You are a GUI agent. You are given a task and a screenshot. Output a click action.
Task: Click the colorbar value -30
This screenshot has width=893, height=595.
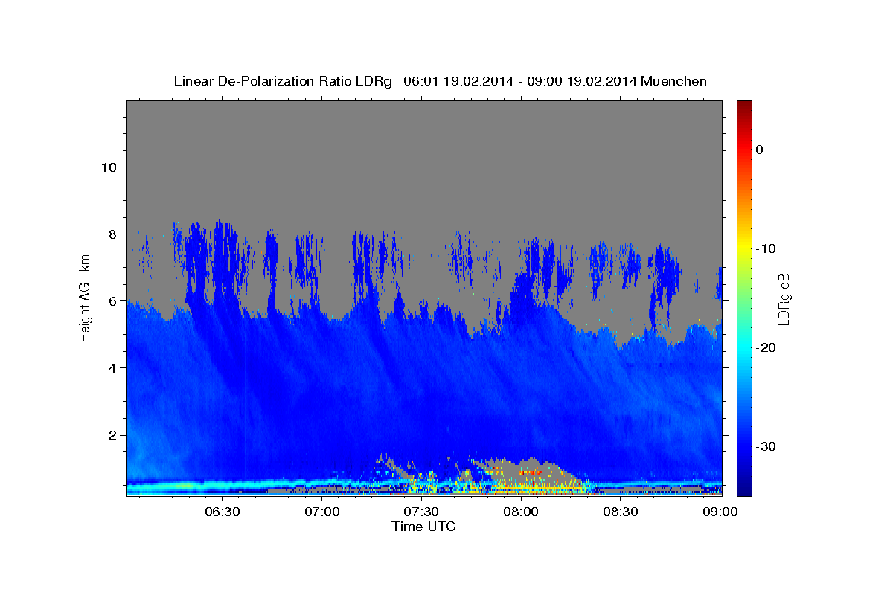[x=766, y=446]
